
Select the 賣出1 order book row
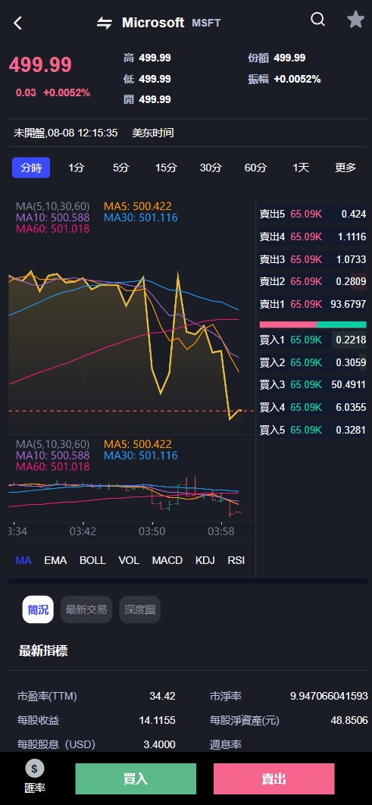coord(313,304)
